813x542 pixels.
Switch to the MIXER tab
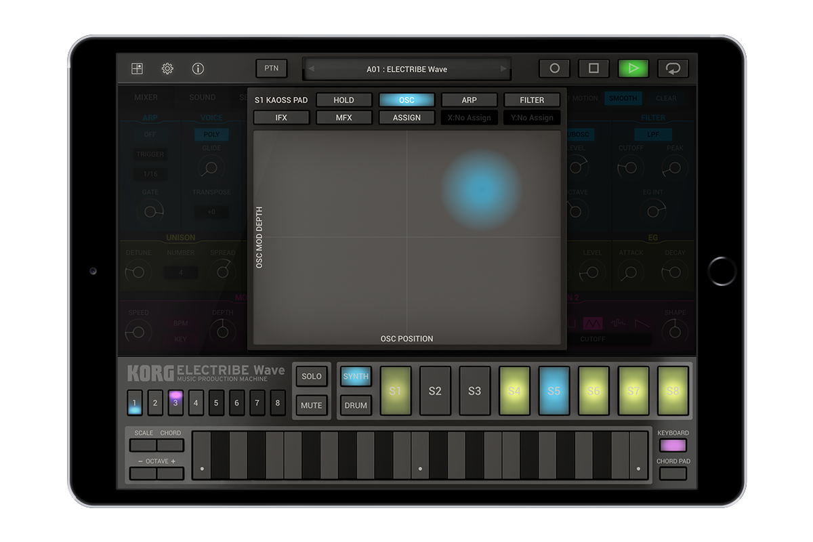click(x=146, y=98)
